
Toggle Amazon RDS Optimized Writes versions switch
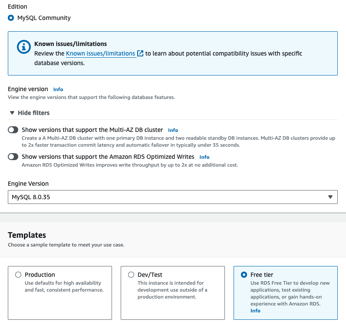click(x=13, y=157)
